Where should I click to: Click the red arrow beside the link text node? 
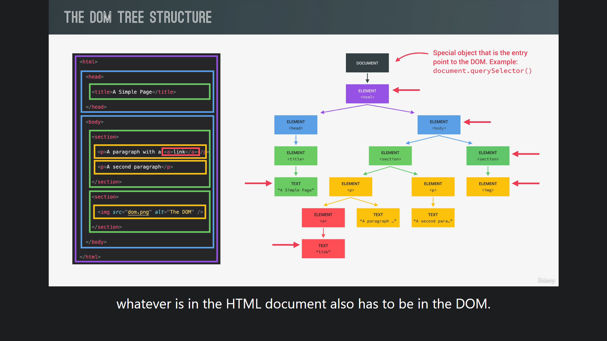click(285, 245)
